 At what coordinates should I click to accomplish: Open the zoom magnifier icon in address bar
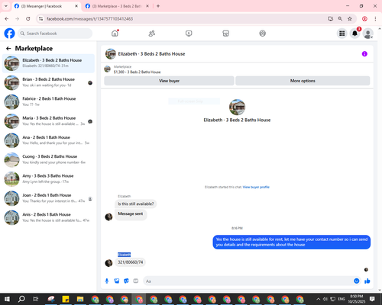tap(340, 18)
